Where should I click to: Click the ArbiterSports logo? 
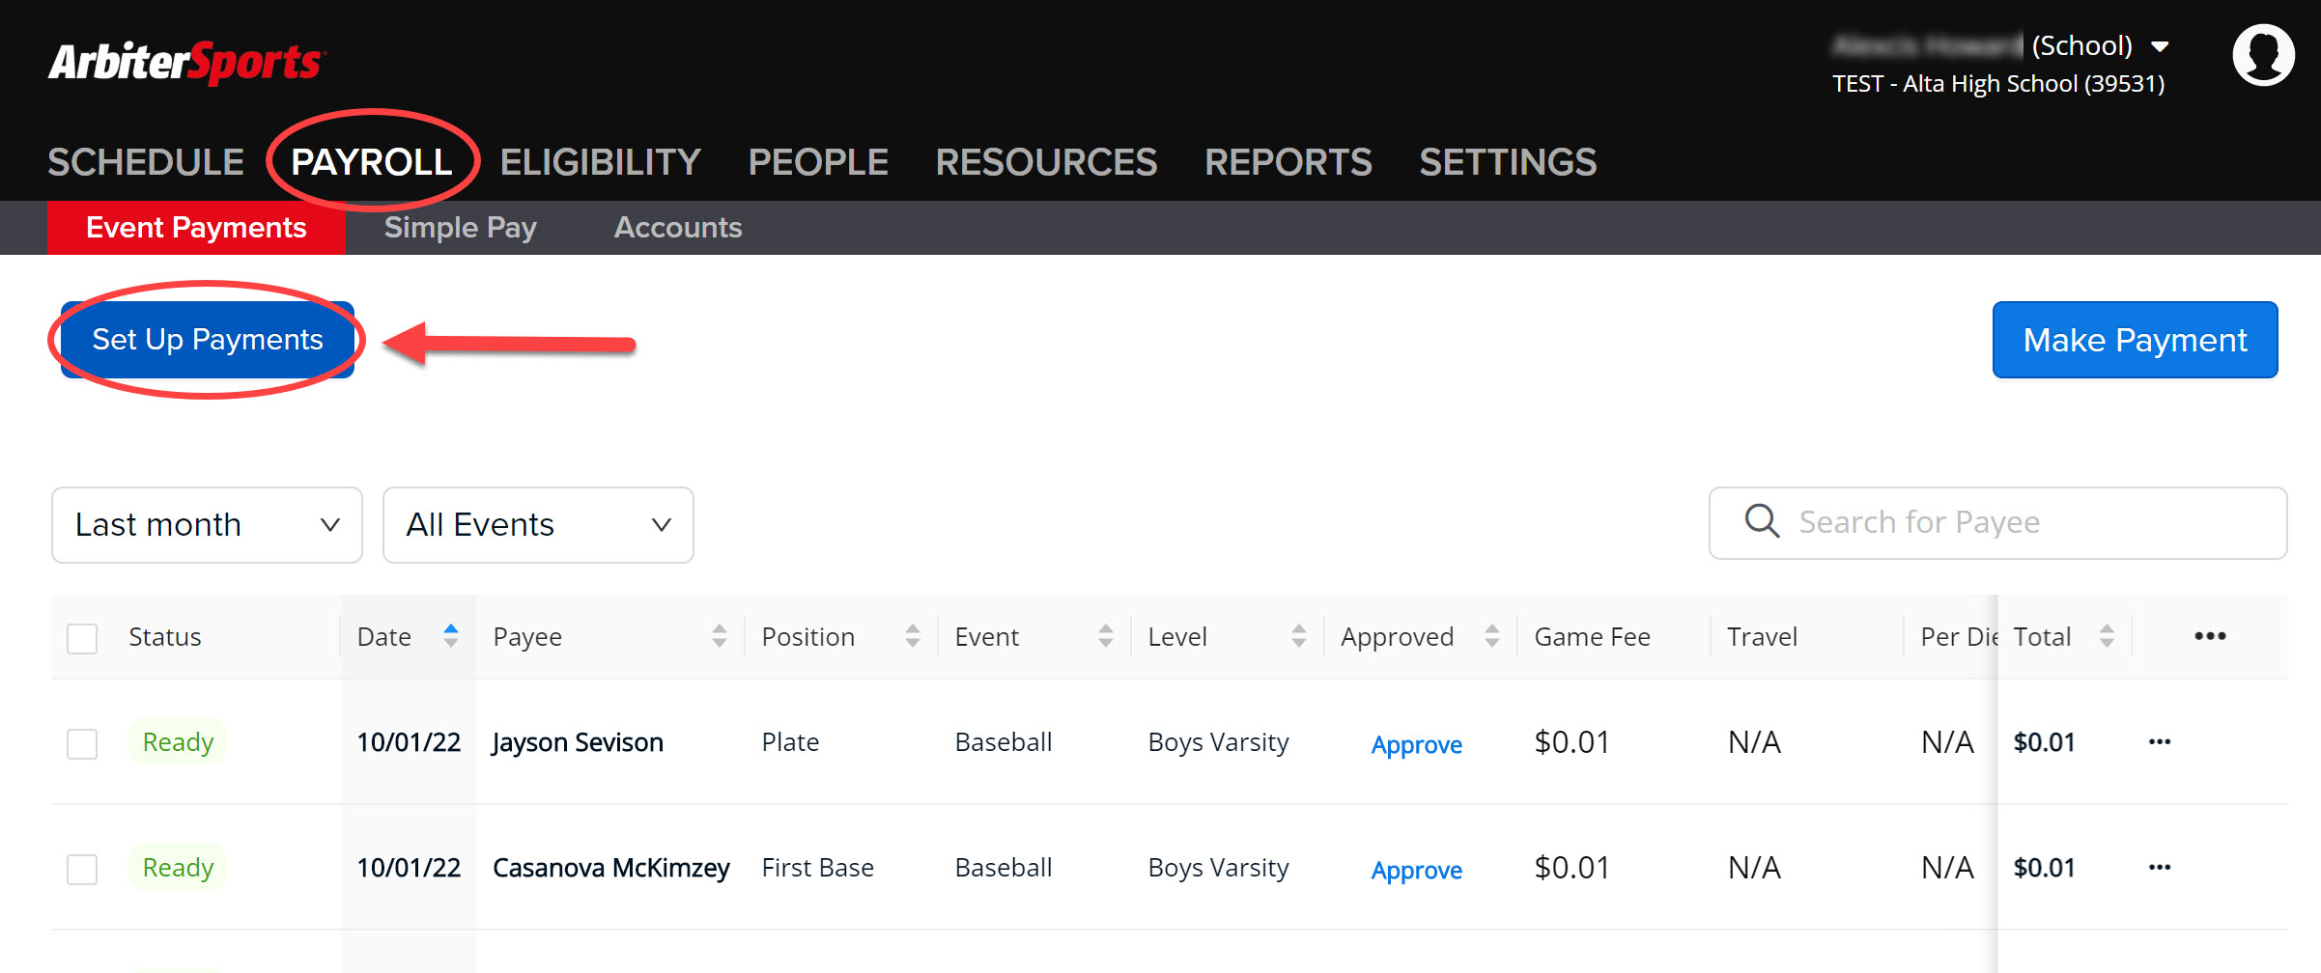pos(187,63)
